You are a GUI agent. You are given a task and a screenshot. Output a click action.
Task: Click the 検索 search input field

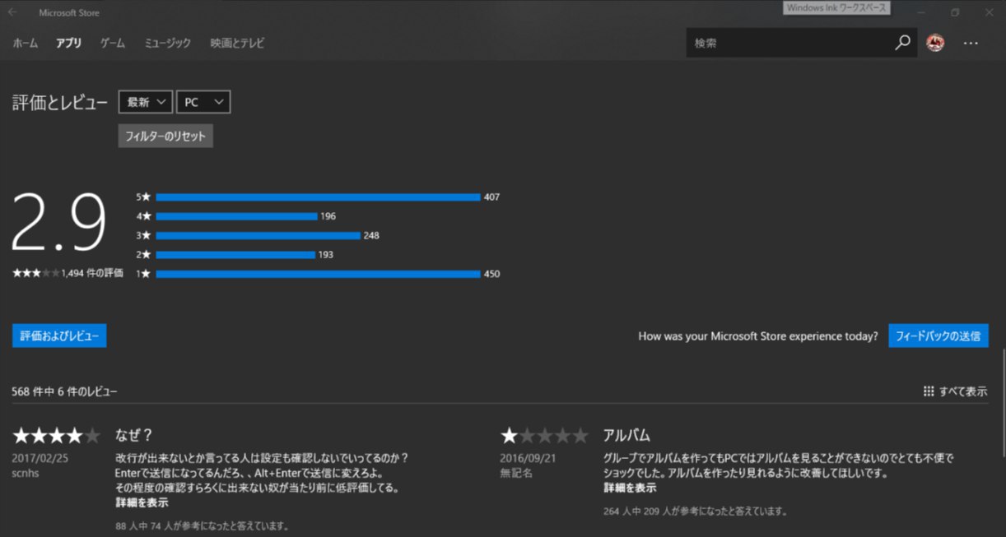tap(789, 43)
